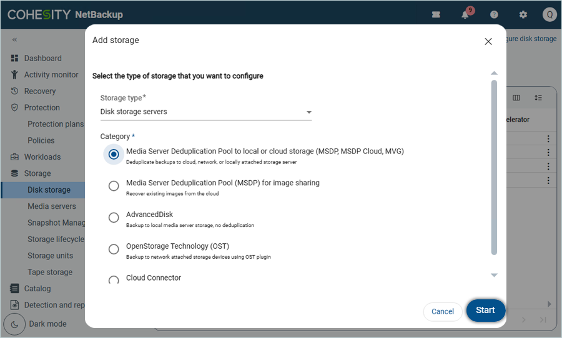The width and height of the screenshot is (562, 338).
Task: Open the user profile avatar
Action: [549, 15]
